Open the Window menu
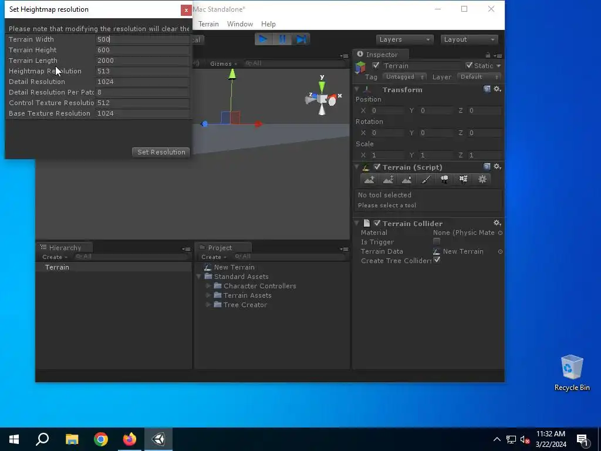The width and height of the screenshot is (601, 451). pyautogui.click(x=240, y=23)
